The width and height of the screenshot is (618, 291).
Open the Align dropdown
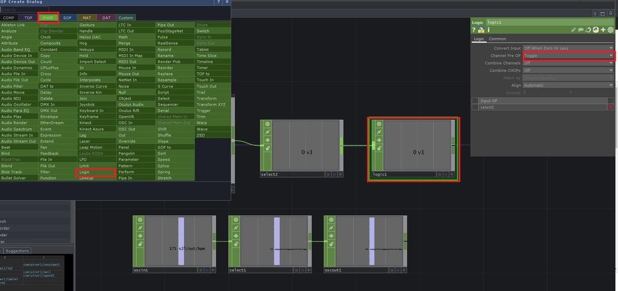tap(569, 85)
